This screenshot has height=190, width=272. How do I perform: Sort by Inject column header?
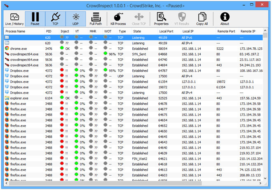(x=65, y=31)
